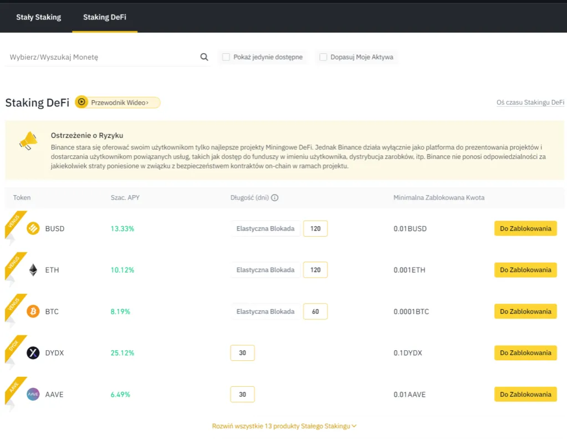The image size is (567, 440).
Task: Enable Pokaż jedynie dostępne checkbox
Action: 226,57
